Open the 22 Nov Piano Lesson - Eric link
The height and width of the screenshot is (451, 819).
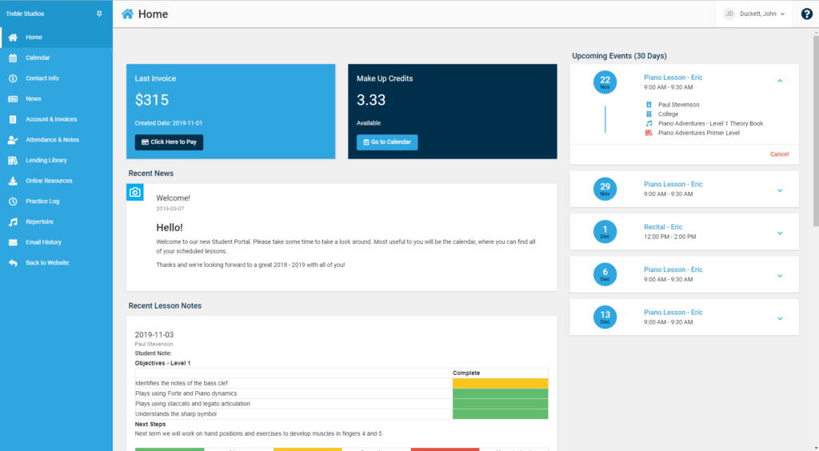[673, 78]
